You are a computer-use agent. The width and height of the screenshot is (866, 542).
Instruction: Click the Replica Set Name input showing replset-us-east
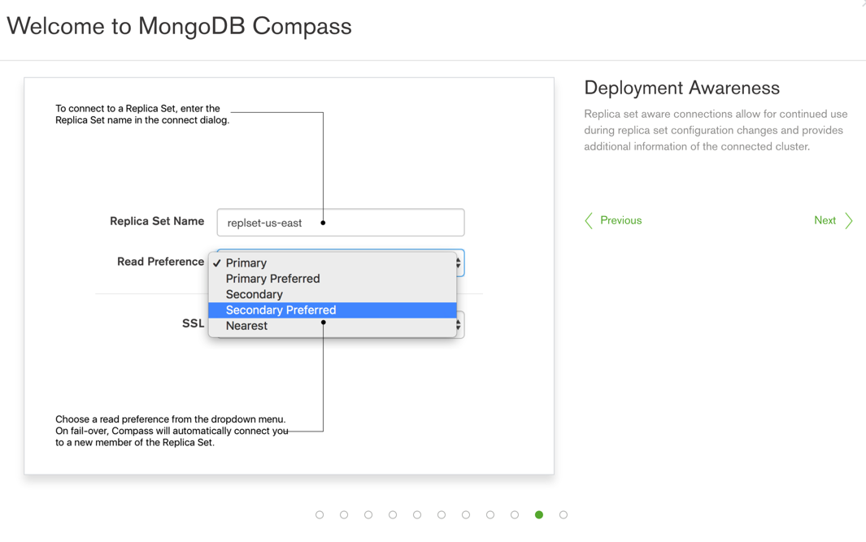pyautogui.click(x=340, y=222)
